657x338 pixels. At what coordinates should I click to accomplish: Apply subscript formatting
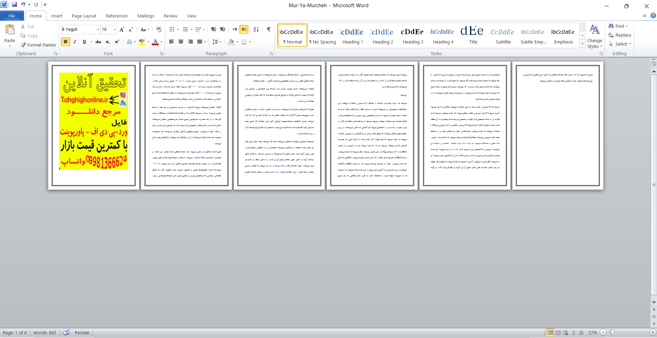tap(108, 42)
